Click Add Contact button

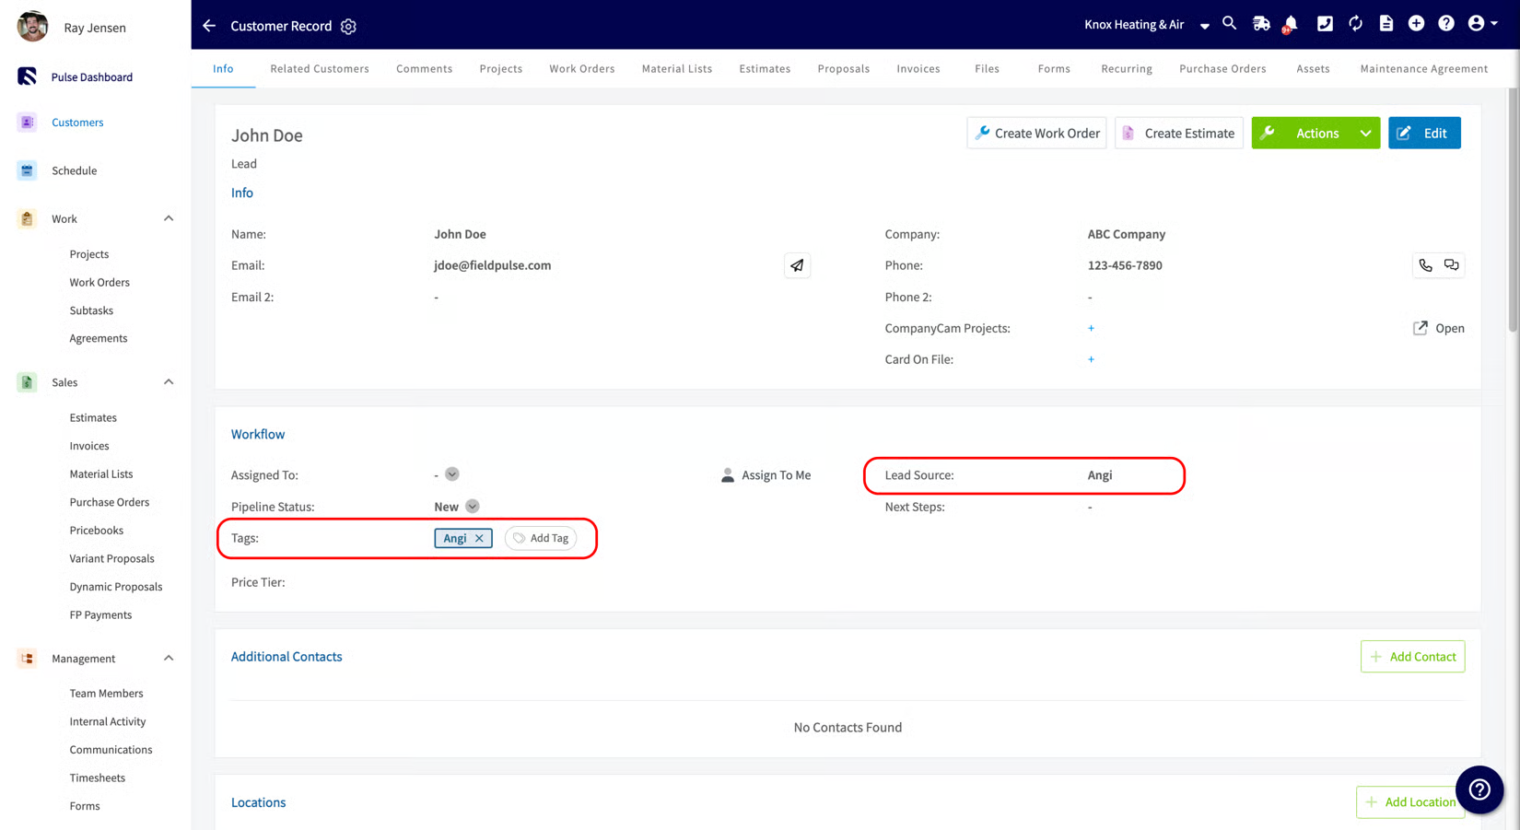(1412, 657)
